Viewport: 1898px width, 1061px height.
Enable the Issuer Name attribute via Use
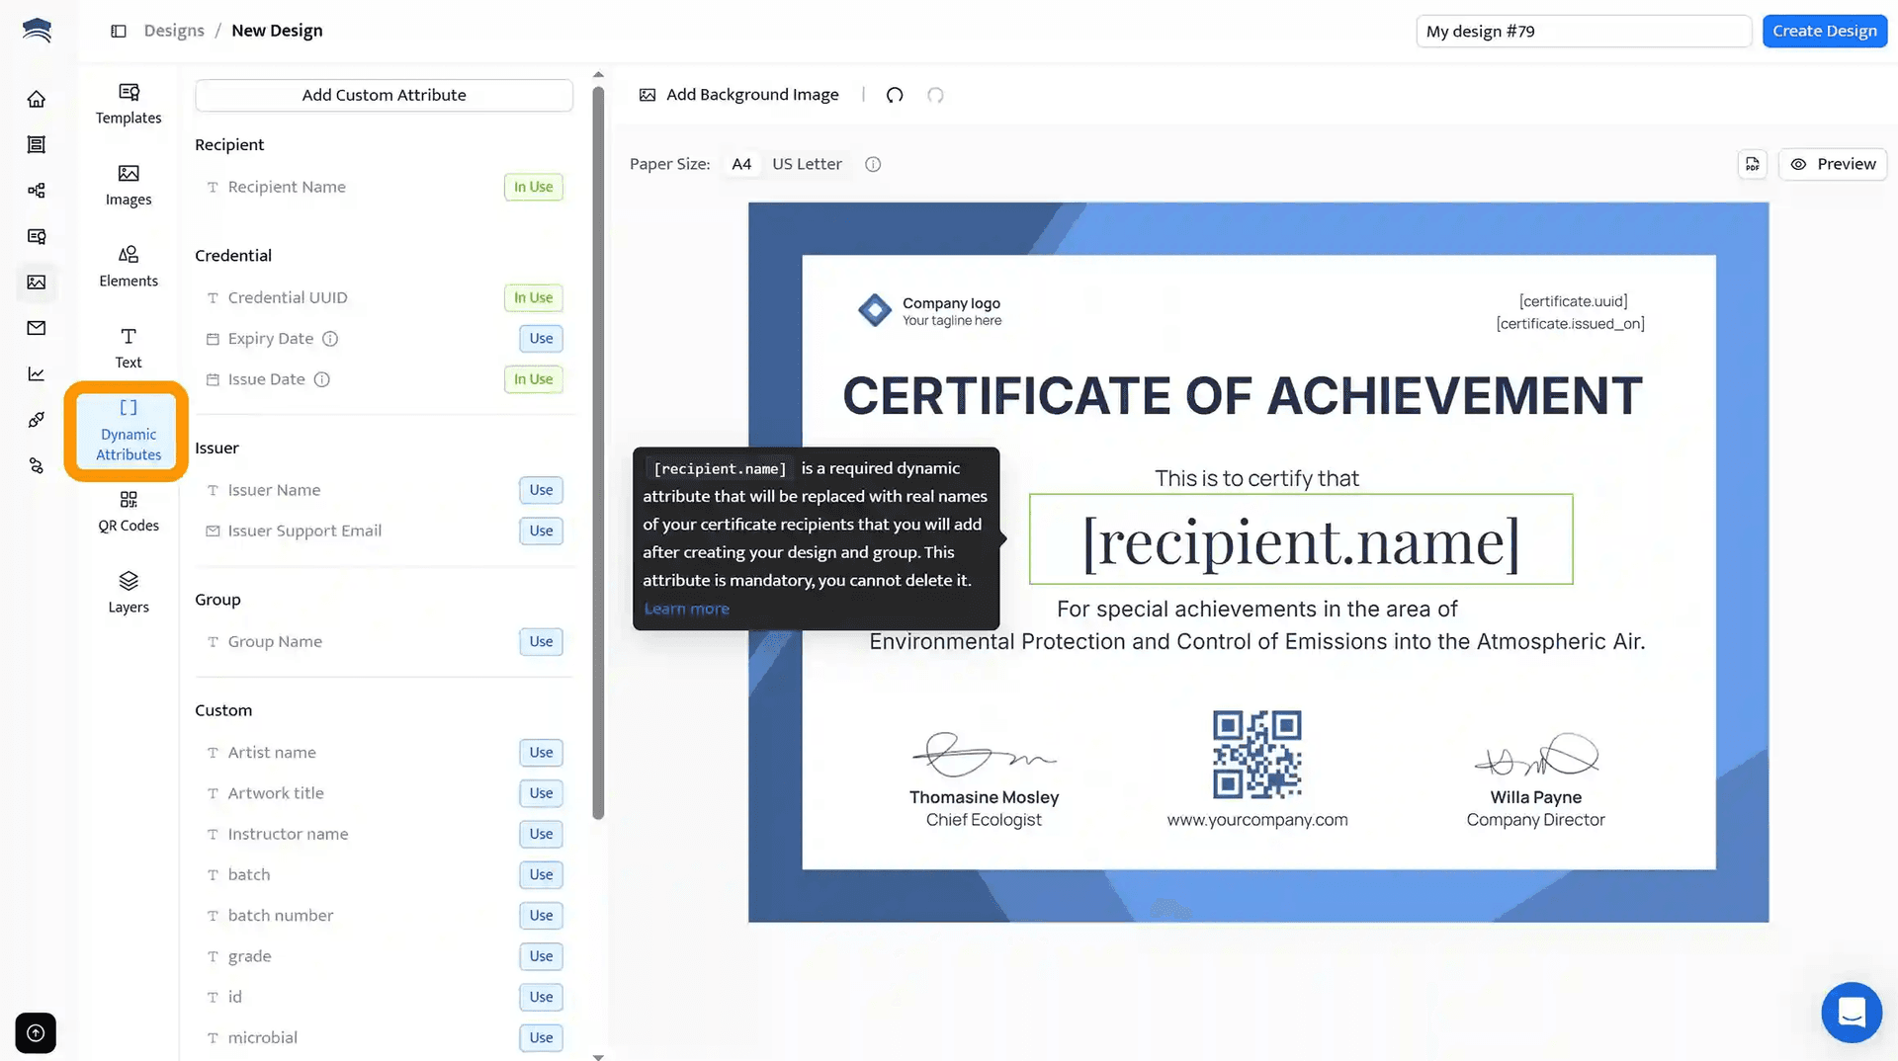click(x=540, y=489)
